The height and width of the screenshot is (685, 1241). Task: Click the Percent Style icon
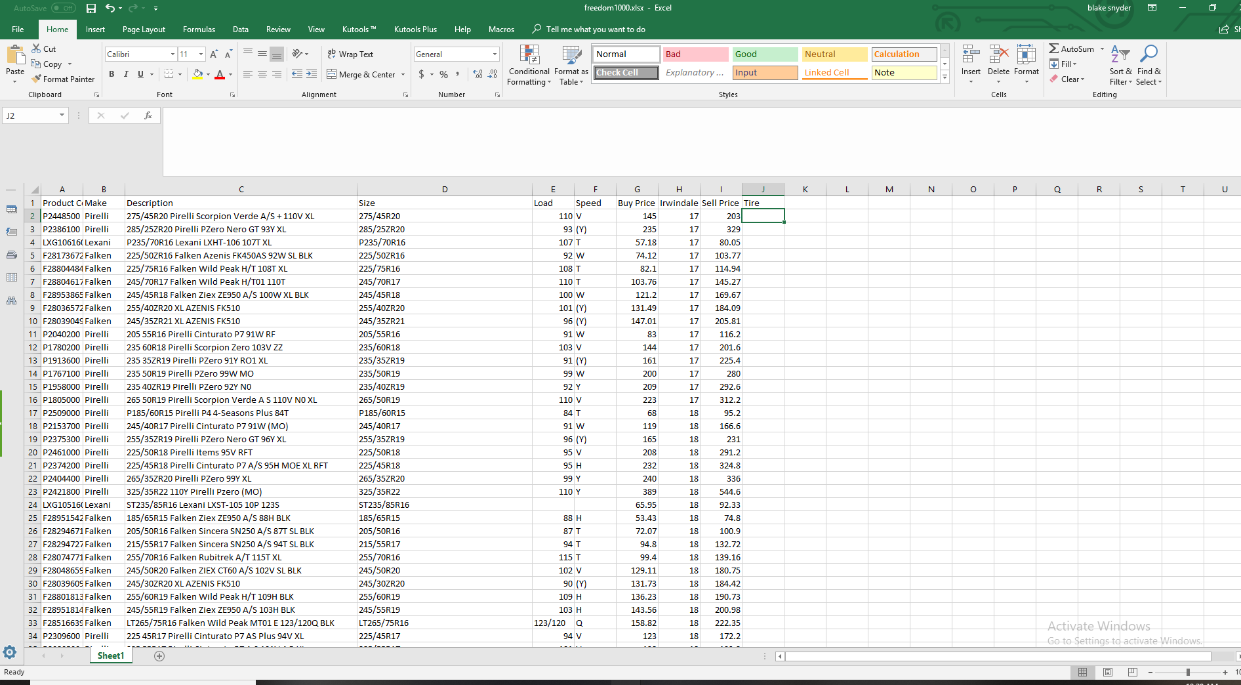pos(444,74)
